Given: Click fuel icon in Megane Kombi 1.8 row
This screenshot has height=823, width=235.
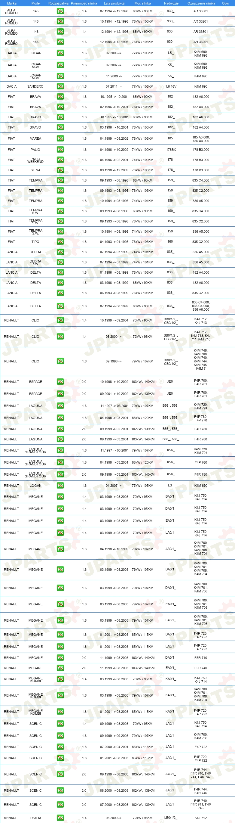Looking at the screenshot, I should [x=60, y=712].
